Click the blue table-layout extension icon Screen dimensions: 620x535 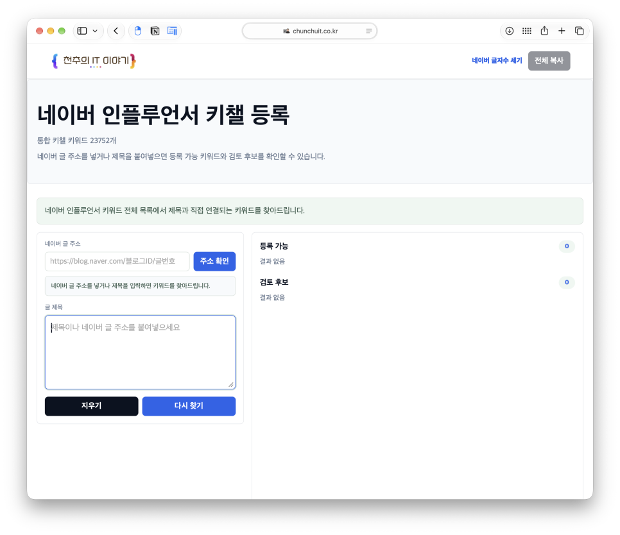tap(172, 31)
